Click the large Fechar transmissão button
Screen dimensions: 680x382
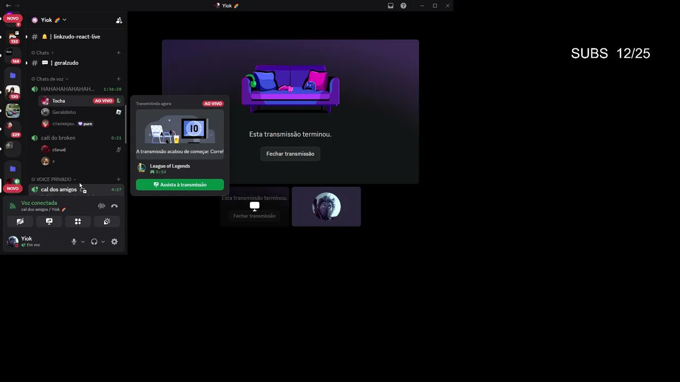pos(290,154)
